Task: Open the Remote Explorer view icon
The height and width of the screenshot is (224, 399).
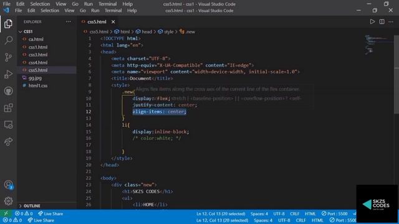Action: pos(8,124)
